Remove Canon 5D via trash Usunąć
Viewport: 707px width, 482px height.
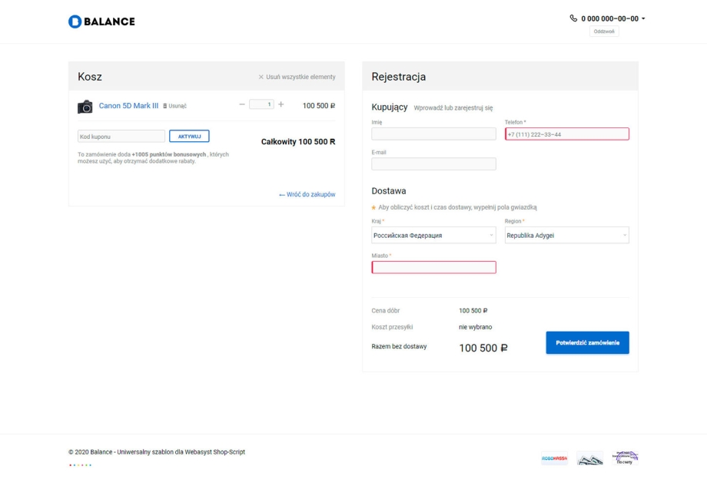point(177,106)
